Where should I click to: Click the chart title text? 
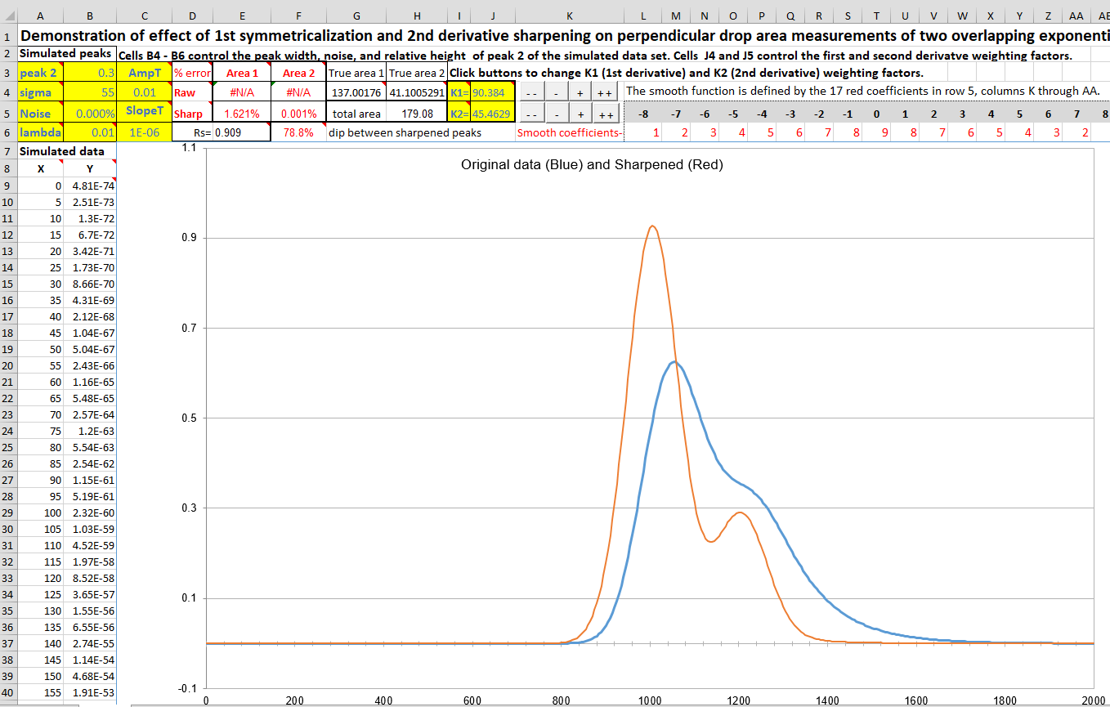tap(592, 164)
